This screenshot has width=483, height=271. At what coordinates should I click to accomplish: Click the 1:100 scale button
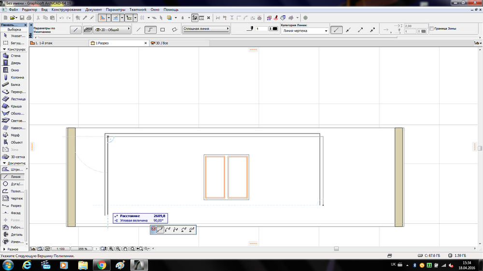click(x=60, y=249)
